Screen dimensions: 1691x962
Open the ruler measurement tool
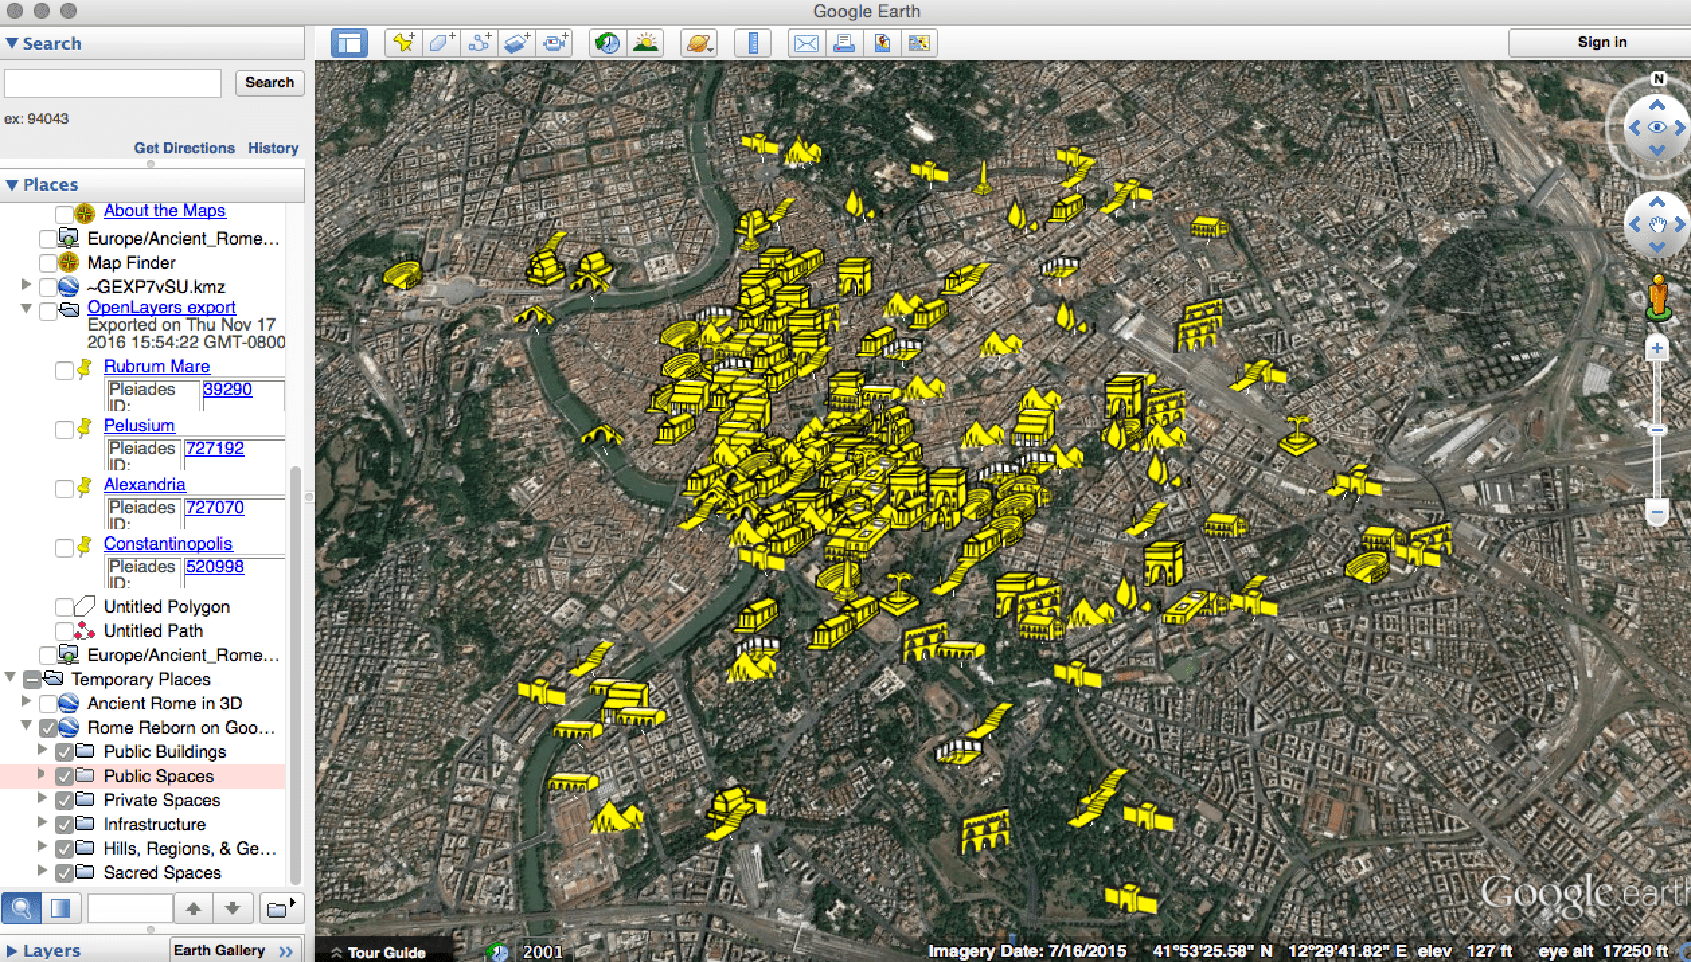click(x=753, y=43)
